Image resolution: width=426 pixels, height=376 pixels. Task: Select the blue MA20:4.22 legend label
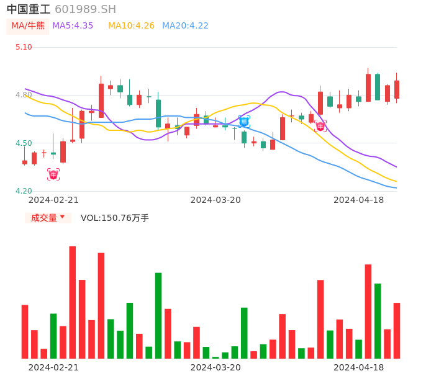click(x=185, y=26)
